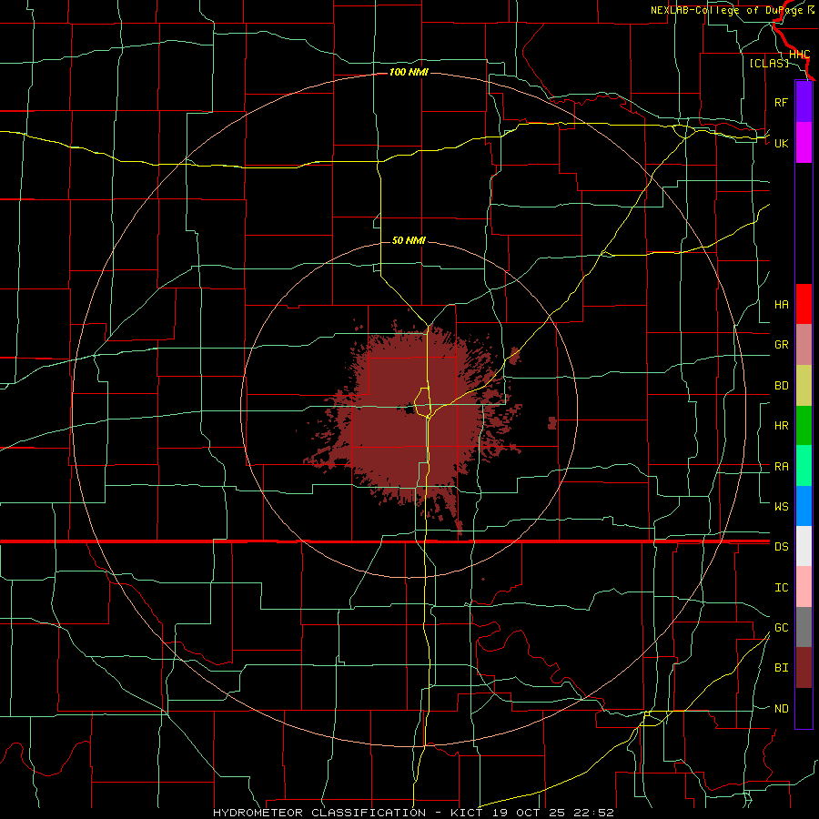819x819 pixels.
Task: Click the RA legend label
Action: click(781, 467)
